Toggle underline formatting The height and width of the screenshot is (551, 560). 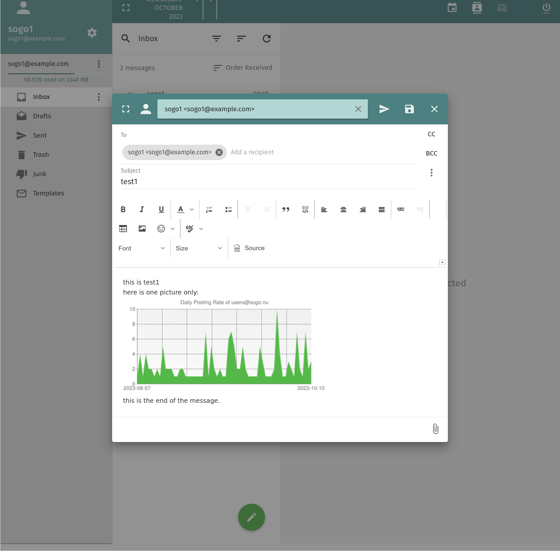pyautogui.click(x=161, y=210)
